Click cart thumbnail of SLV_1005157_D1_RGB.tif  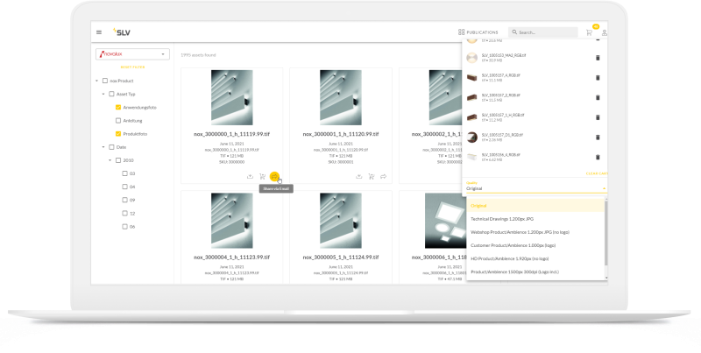pos(471,138)
